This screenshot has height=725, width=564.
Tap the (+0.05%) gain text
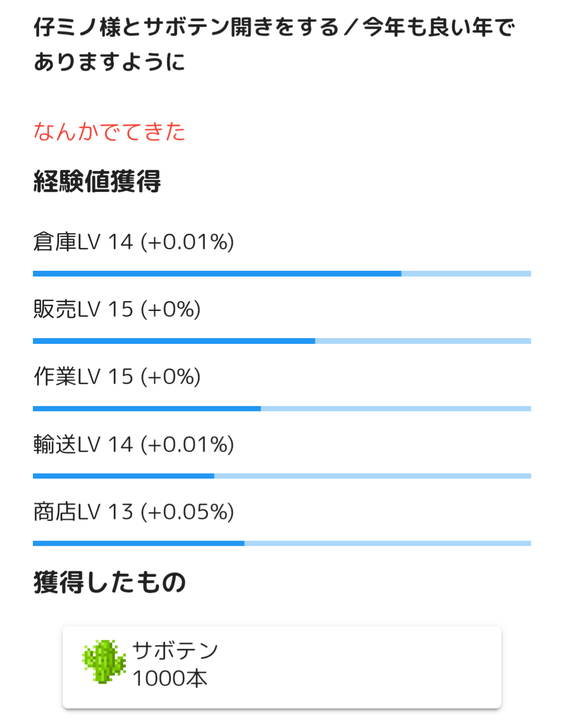[188, 512]
